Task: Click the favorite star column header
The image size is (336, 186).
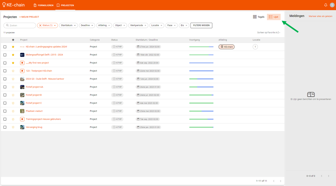Action: [x=13, y=40]
